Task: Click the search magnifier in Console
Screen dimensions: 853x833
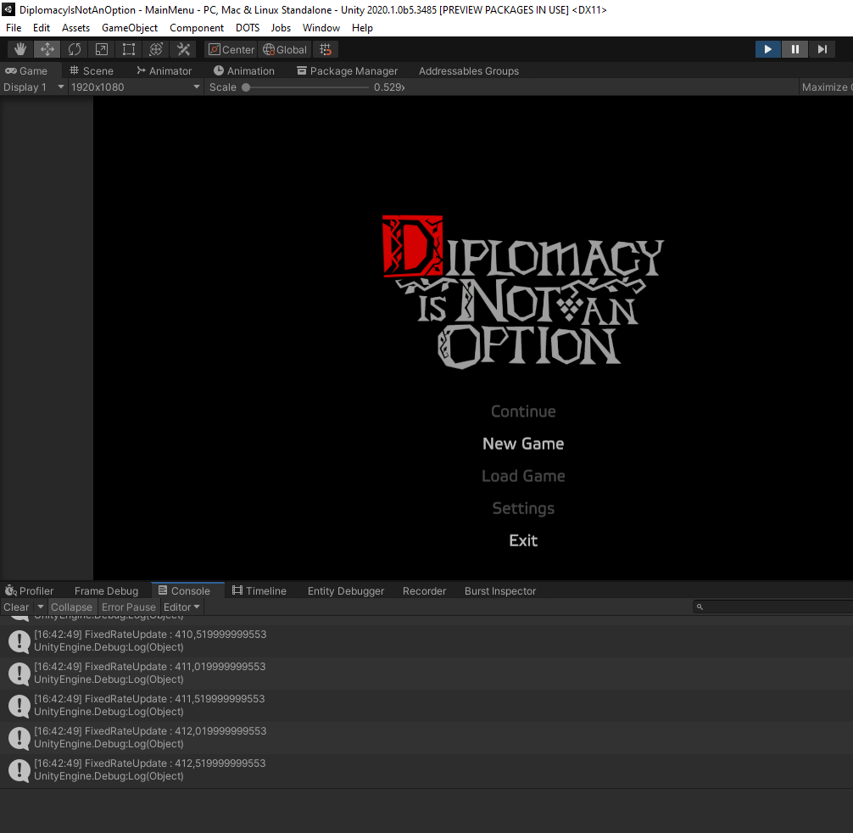Action: point(700,607)
